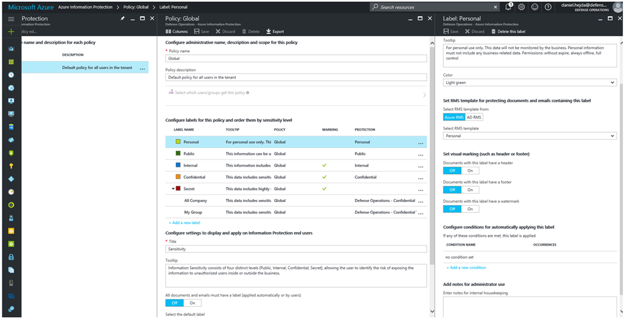The height and width of the screenshot is (324, 627).
Task: Click the green plus New resource icon
Action: tap(11, 32)
